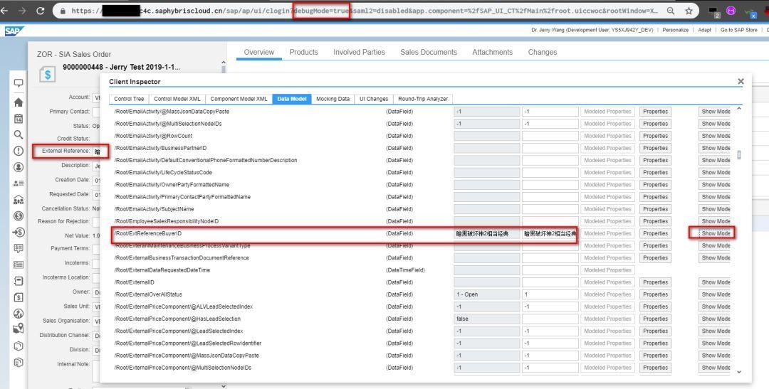Click Show Model for /Root/ExternalID
The height and width of the screenshot is (389, 769).
(x=715, y=282)
